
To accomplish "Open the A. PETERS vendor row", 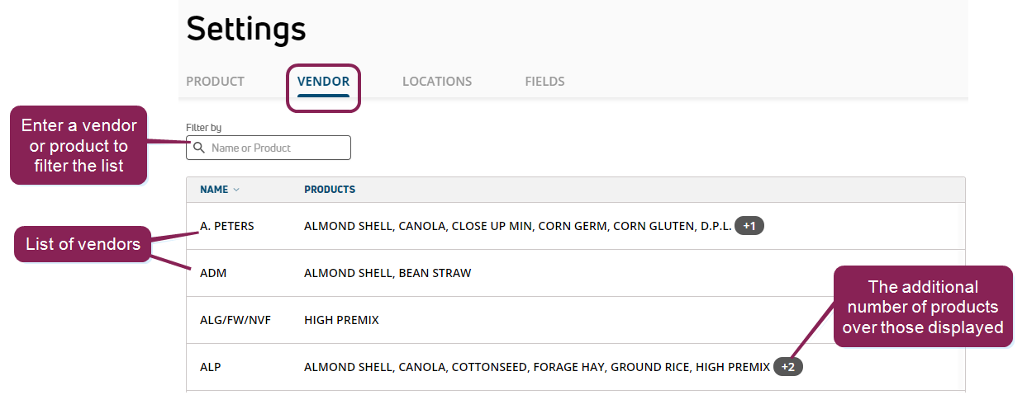I will coord(227,226).
